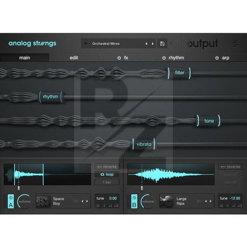Open the Large Rips source thumbnail
Screen dimensions: 247x247
click(166, 201)
